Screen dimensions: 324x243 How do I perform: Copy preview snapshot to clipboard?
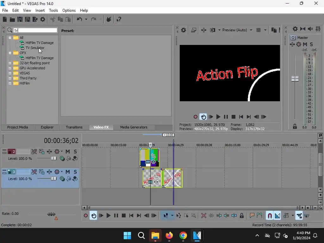coord(274,30)
